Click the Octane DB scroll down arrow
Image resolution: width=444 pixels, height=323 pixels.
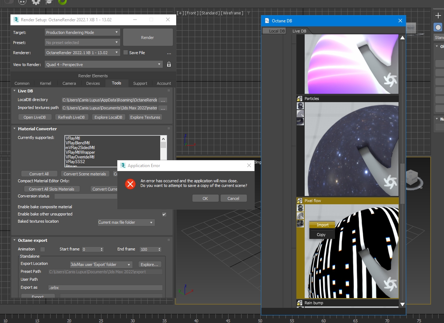(x=402, y=305)
